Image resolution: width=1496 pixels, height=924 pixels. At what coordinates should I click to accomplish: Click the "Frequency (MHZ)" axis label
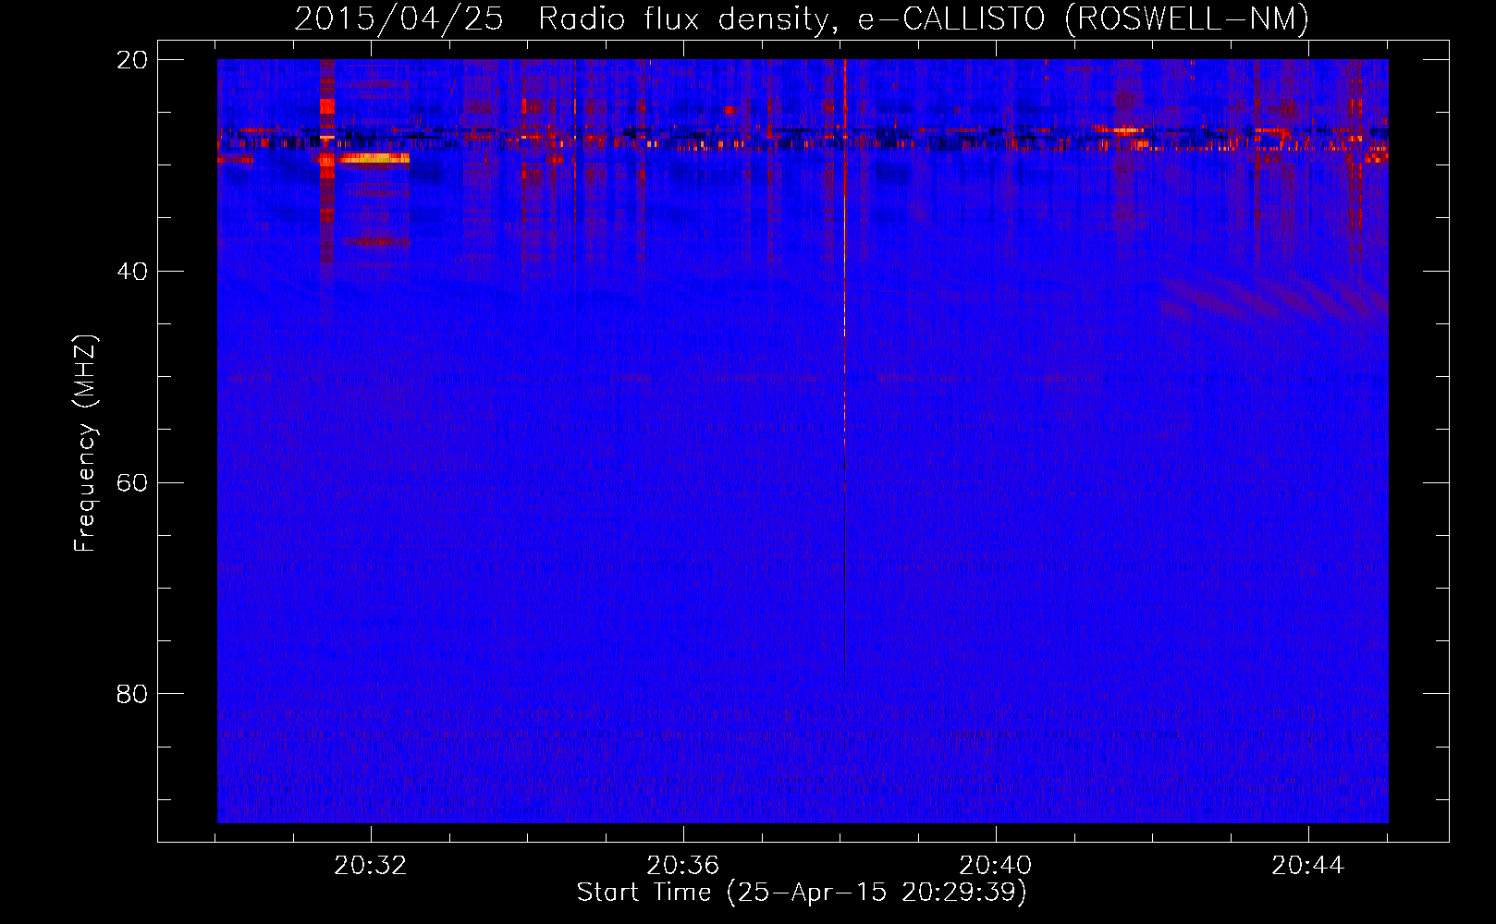pos(85,443)
